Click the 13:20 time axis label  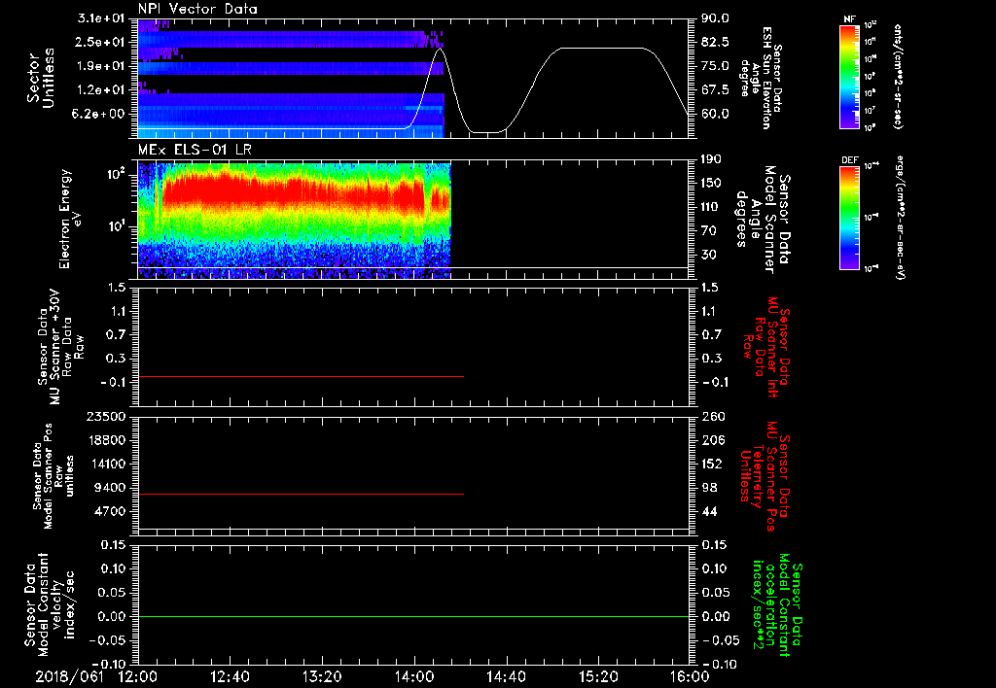point(322,676)
